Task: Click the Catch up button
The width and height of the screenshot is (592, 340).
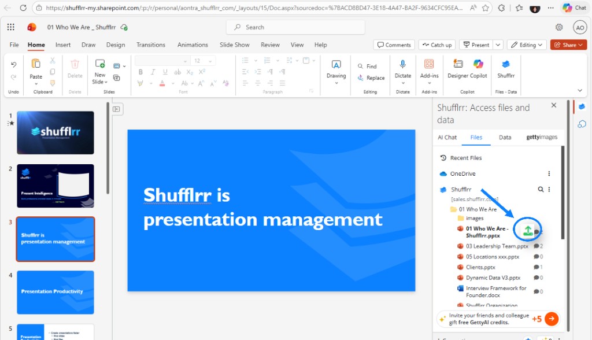Action: click(436, 45)
